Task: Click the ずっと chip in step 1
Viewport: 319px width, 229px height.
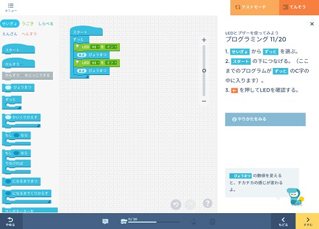Action: pyautogui.click(x=271, y=52)
